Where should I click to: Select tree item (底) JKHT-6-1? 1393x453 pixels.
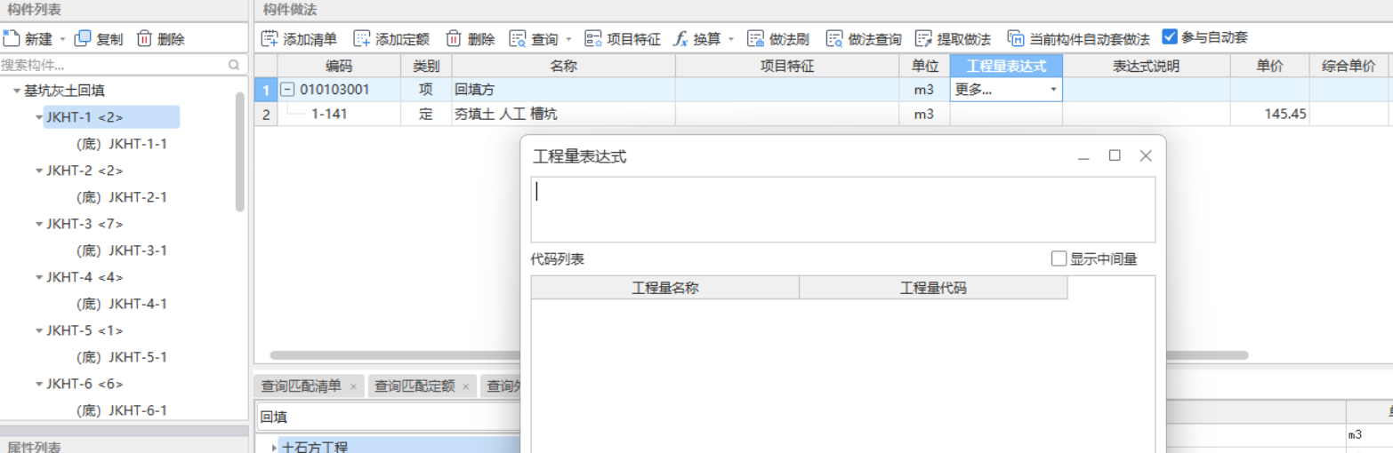123,410
